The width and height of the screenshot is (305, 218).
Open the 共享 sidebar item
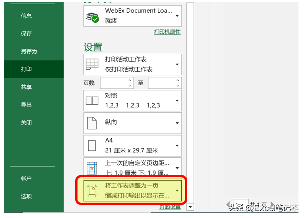[26, 87]
